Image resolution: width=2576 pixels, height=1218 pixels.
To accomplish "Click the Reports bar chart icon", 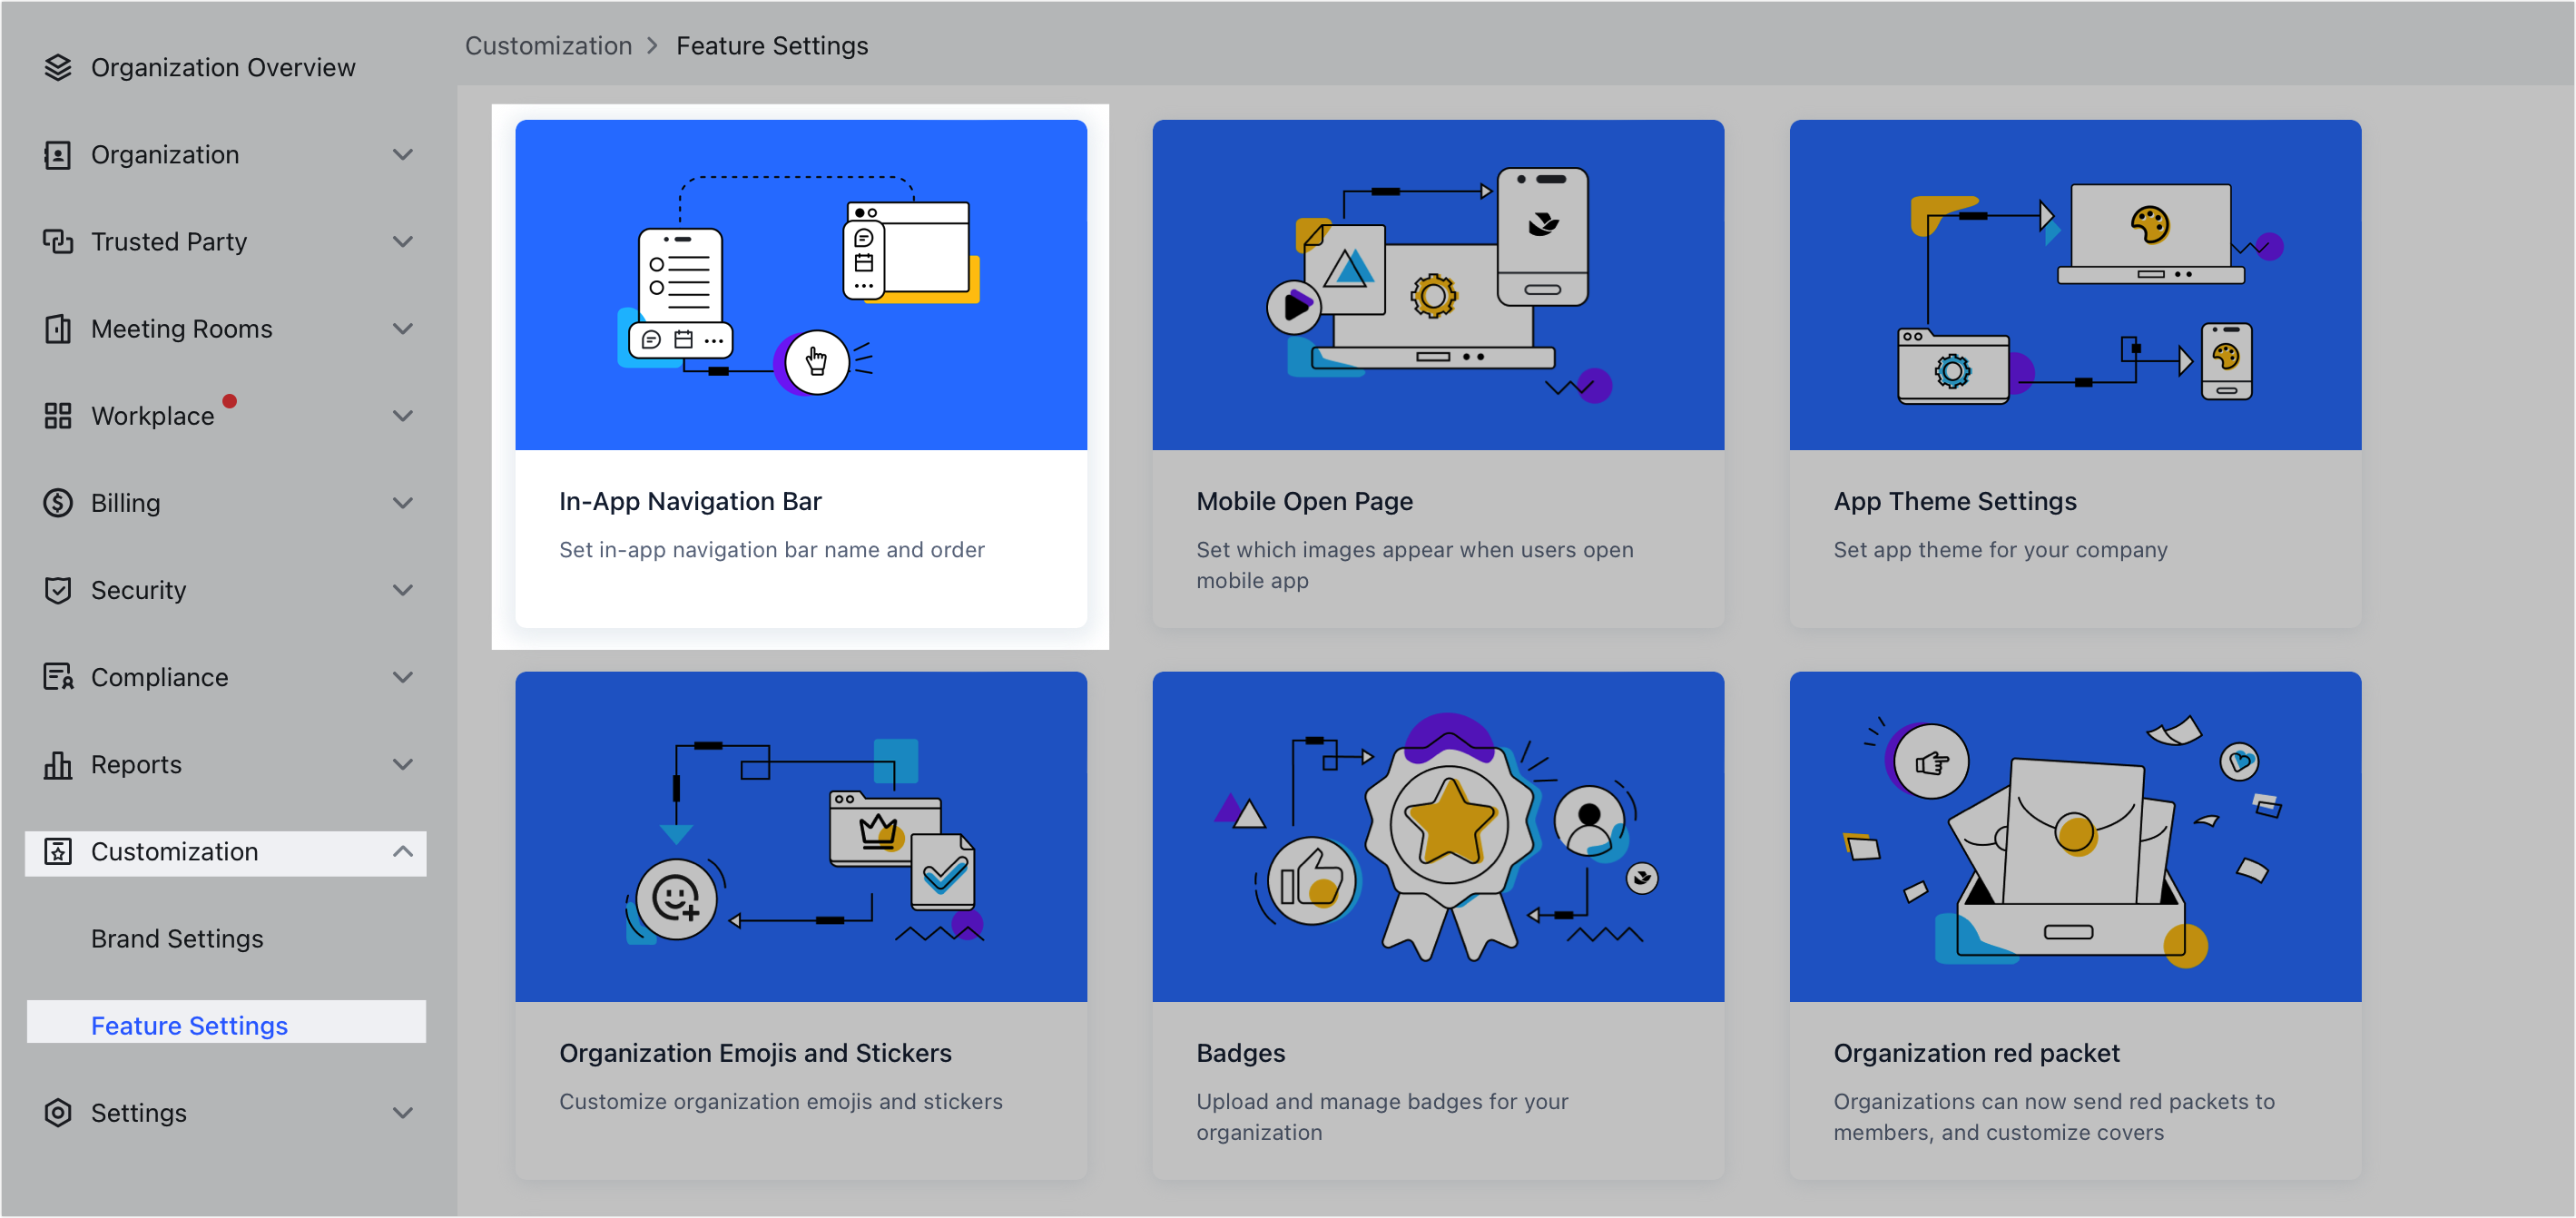I will (x=58, y=763).
